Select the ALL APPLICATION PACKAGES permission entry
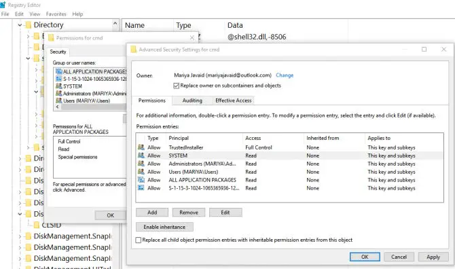The height and width of the screenshot is (269, 455). point(289,179)
